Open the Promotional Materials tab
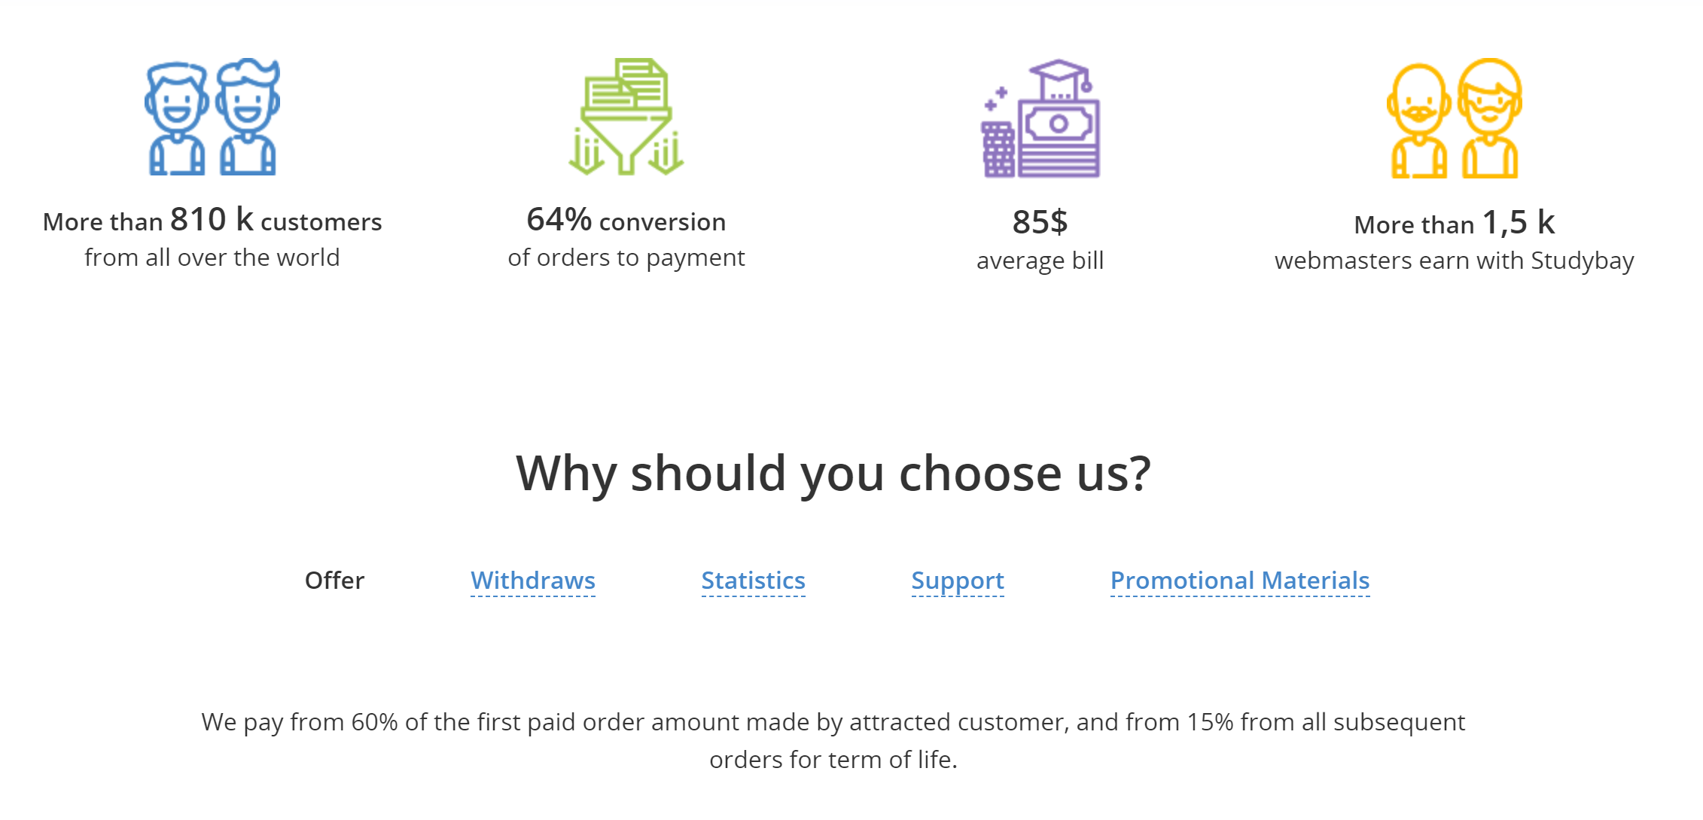The image size is (1703, 820). (x=1240, y=581)
